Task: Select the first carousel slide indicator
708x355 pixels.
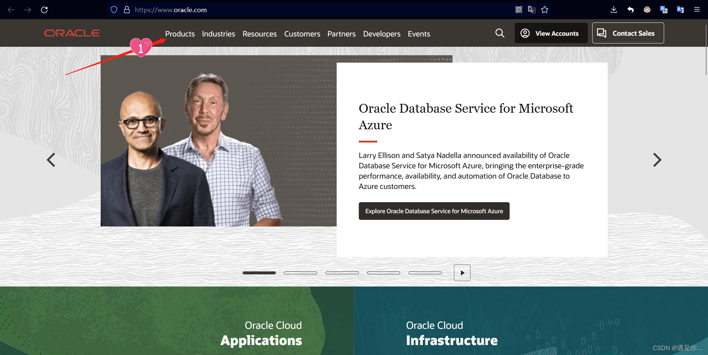Action: (x=259, y=273)
